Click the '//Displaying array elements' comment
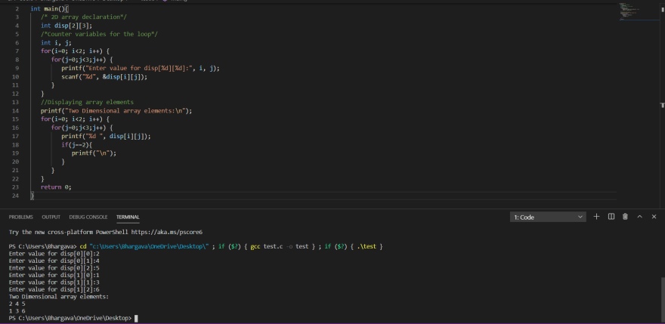This screenshot has height=324, width=665. [87, 102]
